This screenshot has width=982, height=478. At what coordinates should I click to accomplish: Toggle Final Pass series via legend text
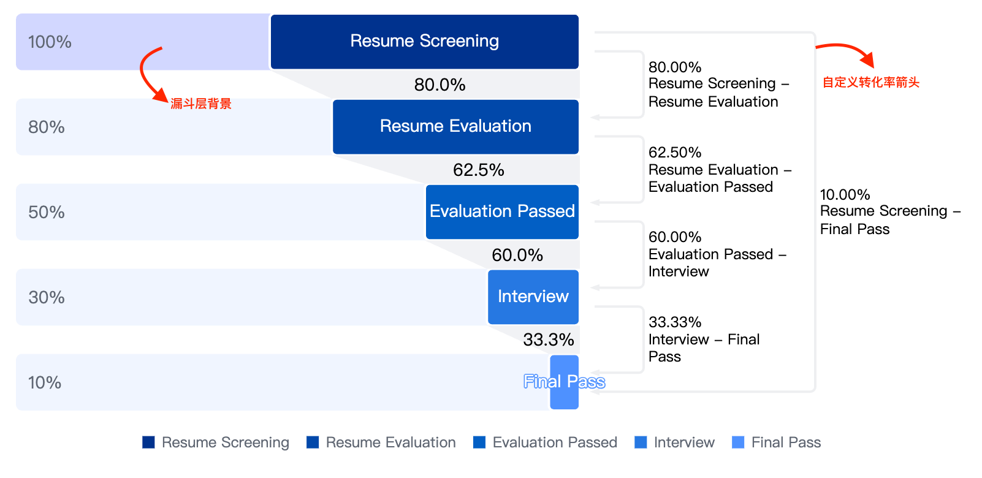tap(786, 442)
